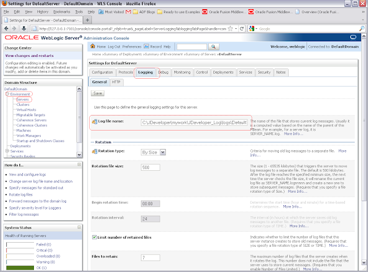Click the console Home house icon
368x272 pixels.
coord(93,46)
